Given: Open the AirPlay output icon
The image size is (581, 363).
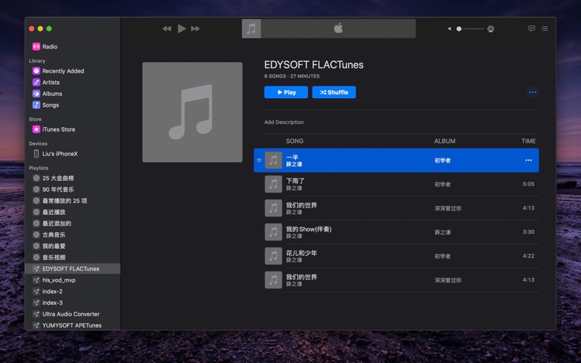Looking at the screenshot, I should pos(491,29).
